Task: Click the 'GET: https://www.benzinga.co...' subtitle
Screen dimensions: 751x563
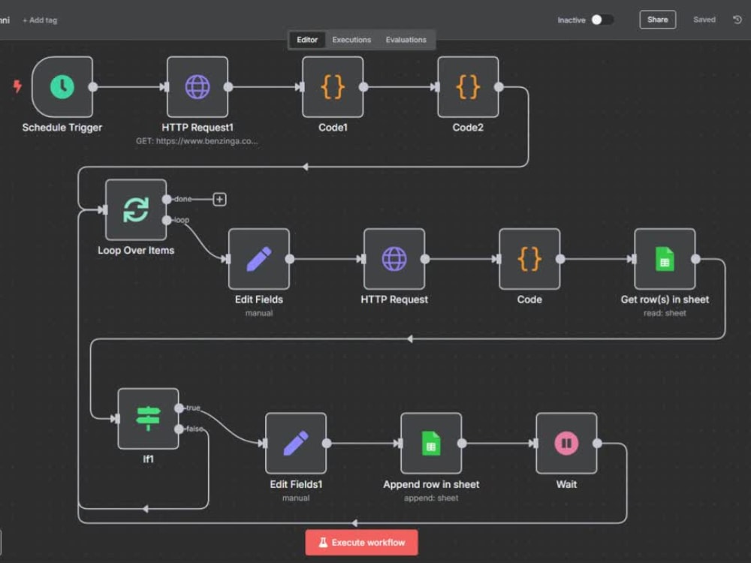Action: click(x=197, y=141)
